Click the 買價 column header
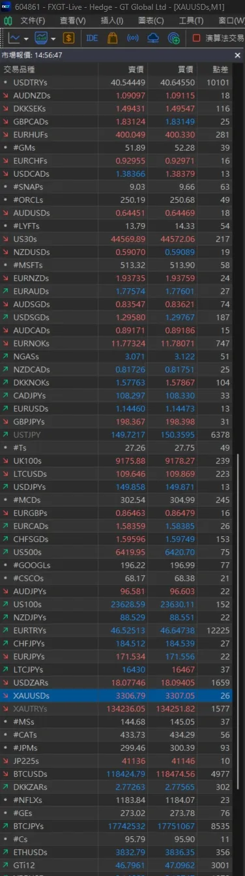Image resolution: width=245 pixels, height=876 pixels. [171, 69]
